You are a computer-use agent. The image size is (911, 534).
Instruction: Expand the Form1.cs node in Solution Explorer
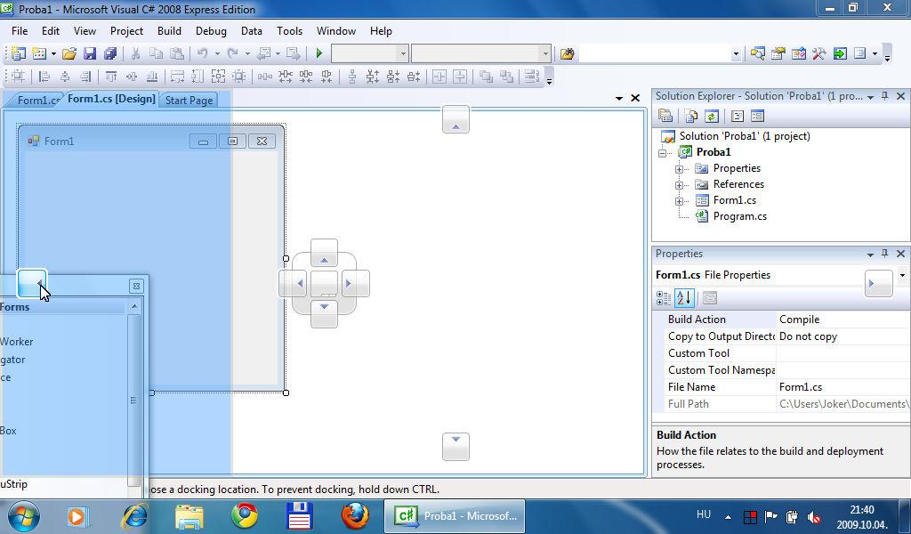[679, 202]
